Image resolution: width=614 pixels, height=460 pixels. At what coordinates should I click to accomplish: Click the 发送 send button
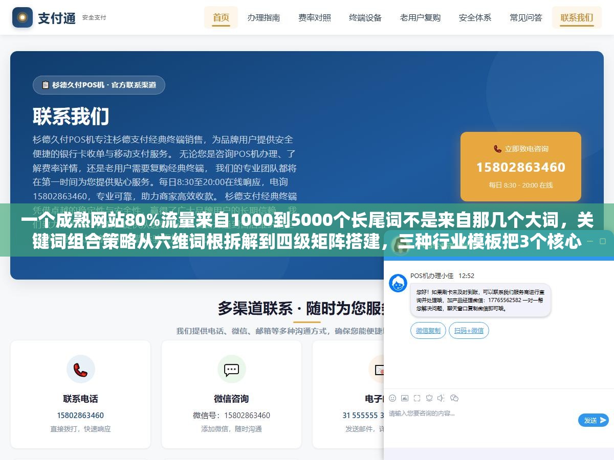coord(594,420)
